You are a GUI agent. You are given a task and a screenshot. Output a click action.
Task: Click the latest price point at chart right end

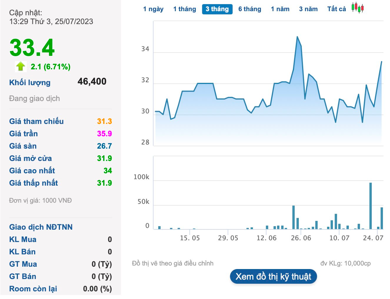tap(381, 62)
